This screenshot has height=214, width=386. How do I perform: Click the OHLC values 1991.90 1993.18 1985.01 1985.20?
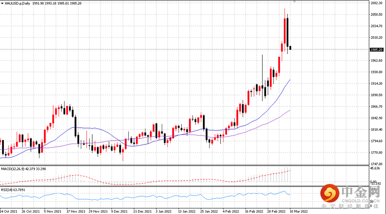[x=57, y=3]
